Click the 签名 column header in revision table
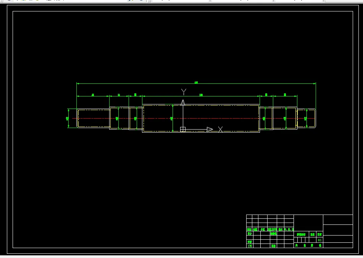363x258 pixels. (280, 229)
